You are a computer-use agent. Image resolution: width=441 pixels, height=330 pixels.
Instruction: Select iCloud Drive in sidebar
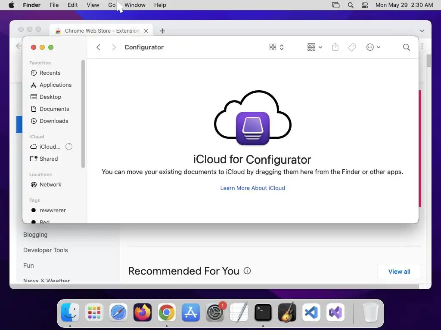tap(46, 147)
